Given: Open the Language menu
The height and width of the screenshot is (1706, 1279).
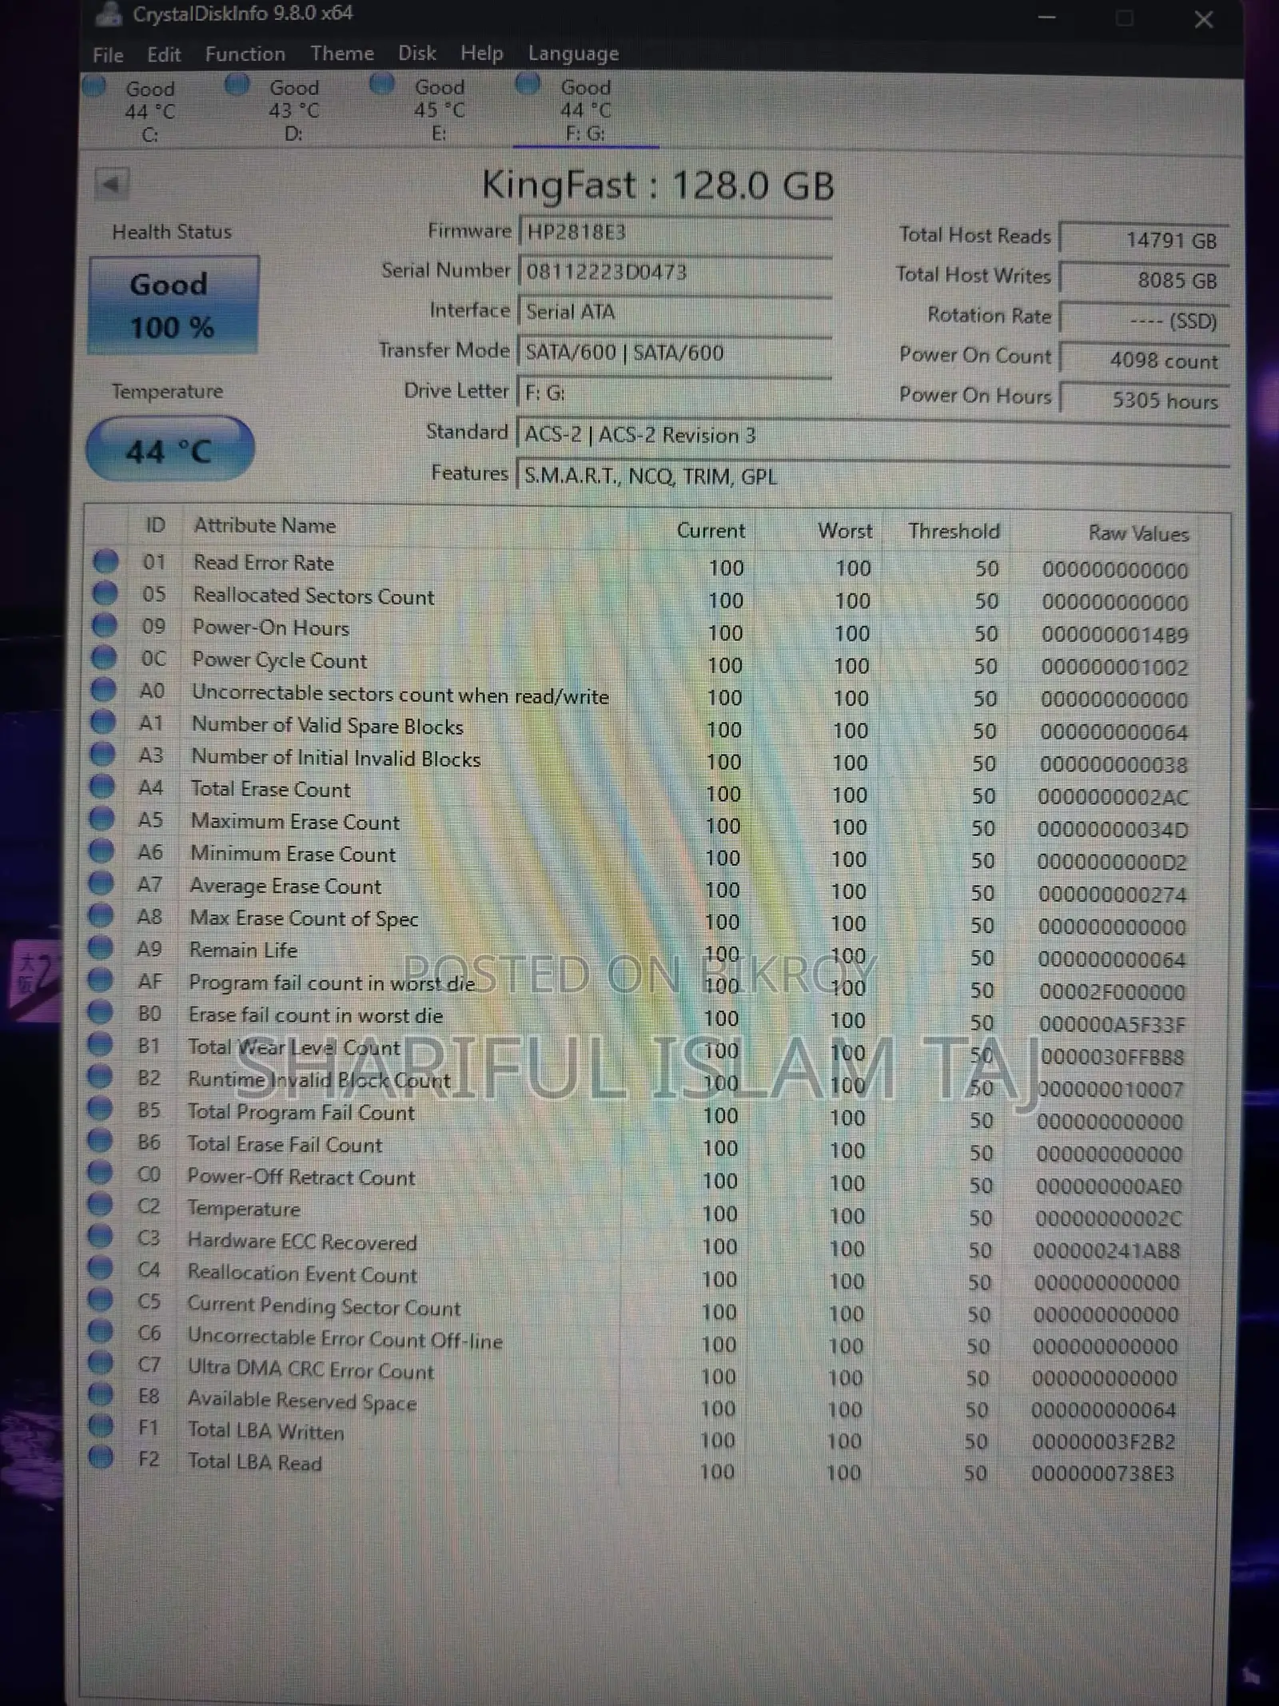Looking at the screenshot, I should 573,54.
